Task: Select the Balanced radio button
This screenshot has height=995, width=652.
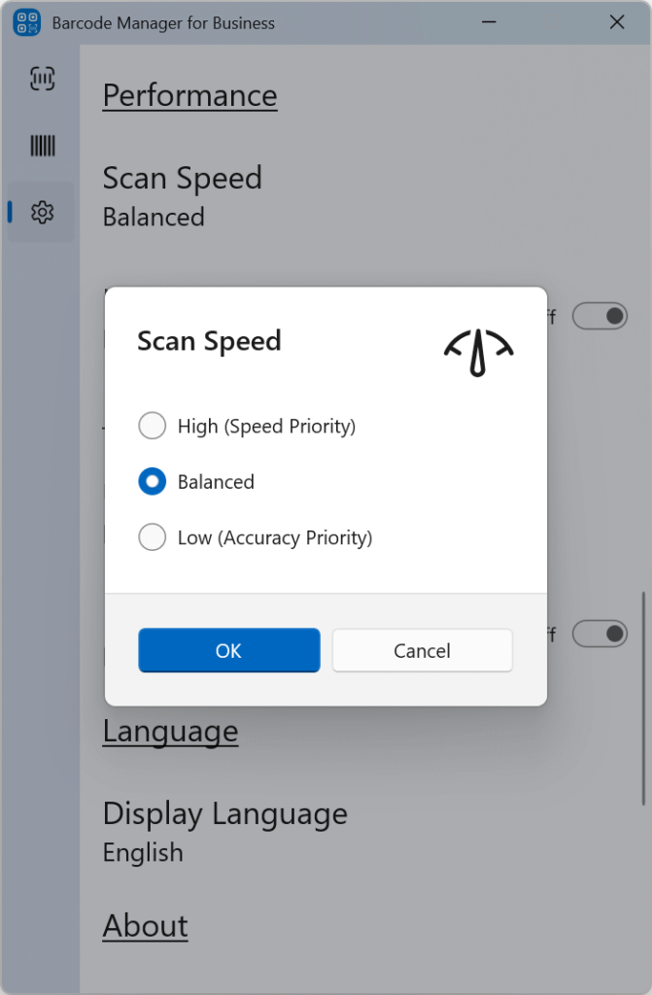Action: click(x=152, y=482)
